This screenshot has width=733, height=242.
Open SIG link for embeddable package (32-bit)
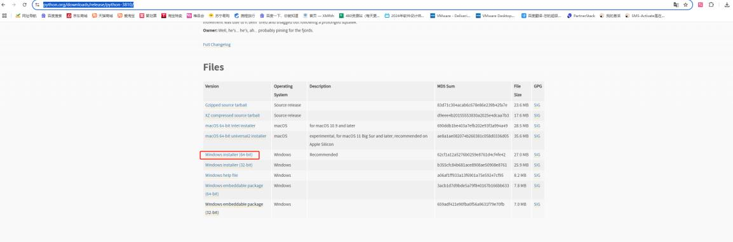click(x=537, y=204)
